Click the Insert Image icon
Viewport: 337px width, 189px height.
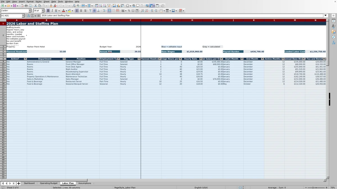[x=114, y=6]
